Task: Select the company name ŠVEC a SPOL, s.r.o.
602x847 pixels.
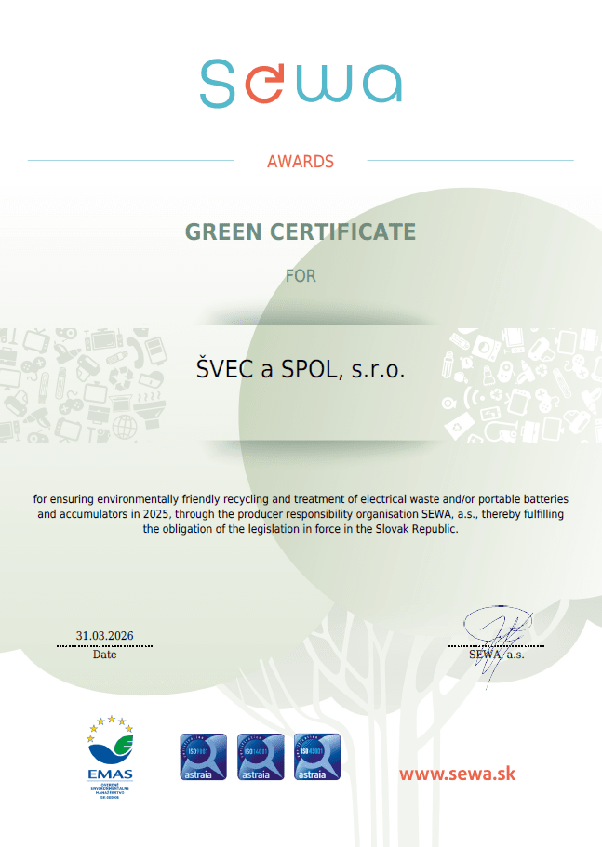Action: (301, 368)
